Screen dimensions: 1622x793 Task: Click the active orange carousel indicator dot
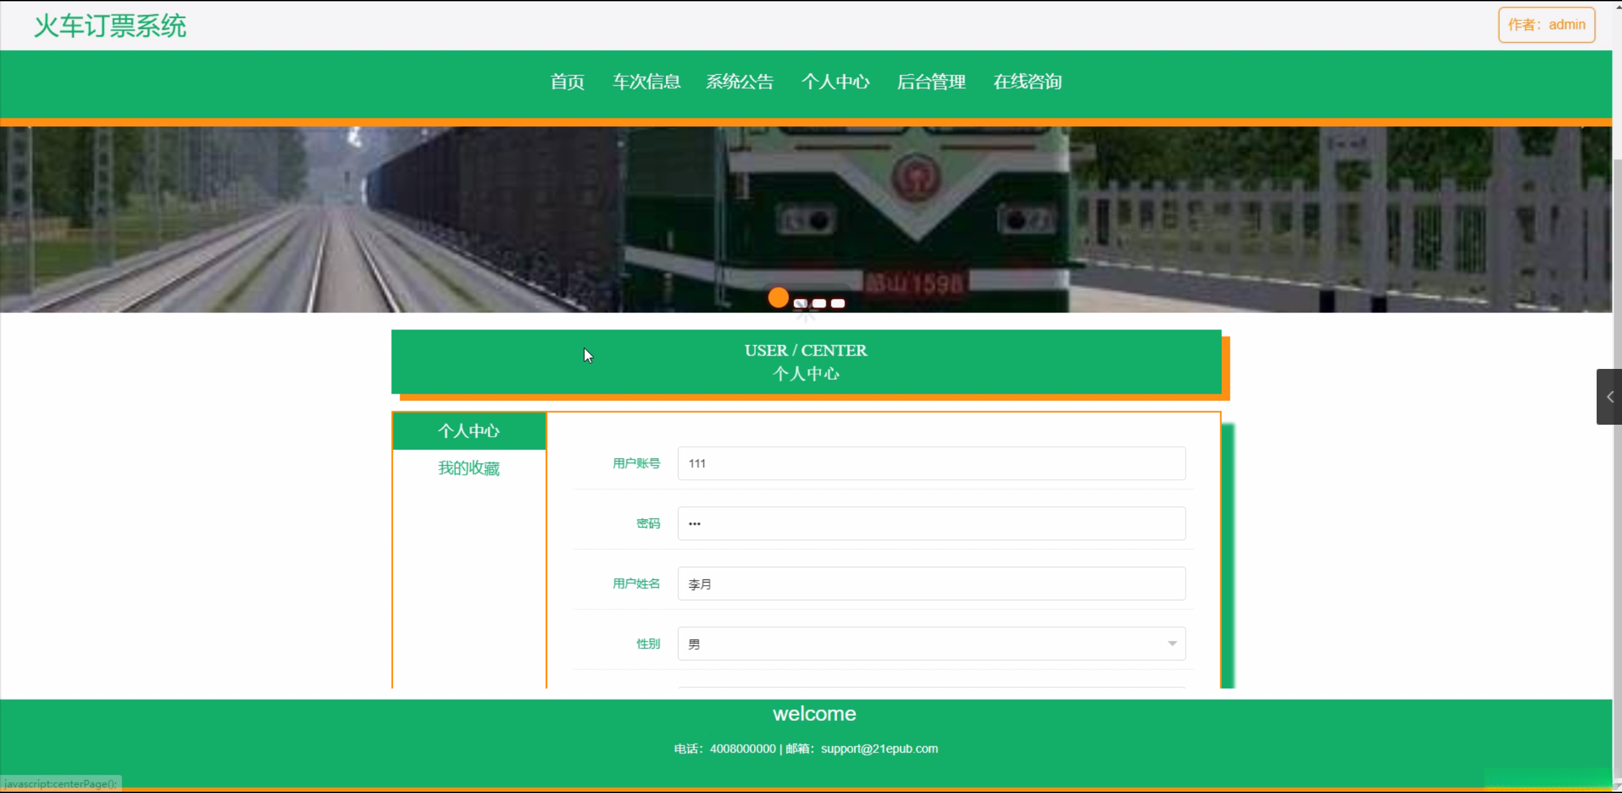pos(778,297)
